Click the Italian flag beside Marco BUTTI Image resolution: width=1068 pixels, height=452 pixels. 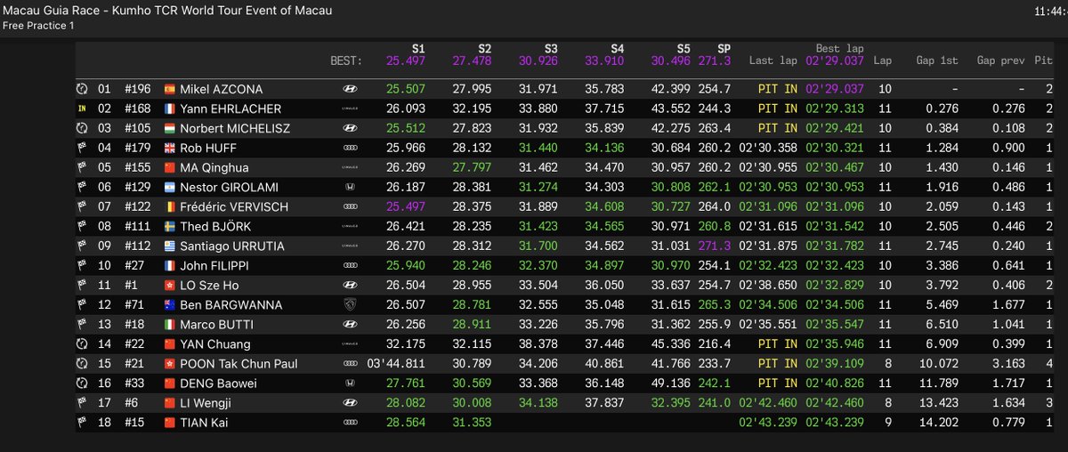[170, 325]
